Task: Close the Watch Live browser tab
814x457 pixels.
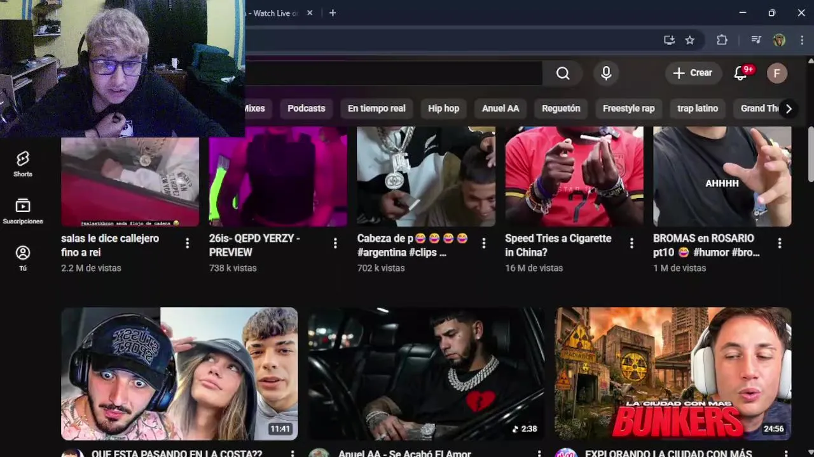Action: [x=310, y=13]
